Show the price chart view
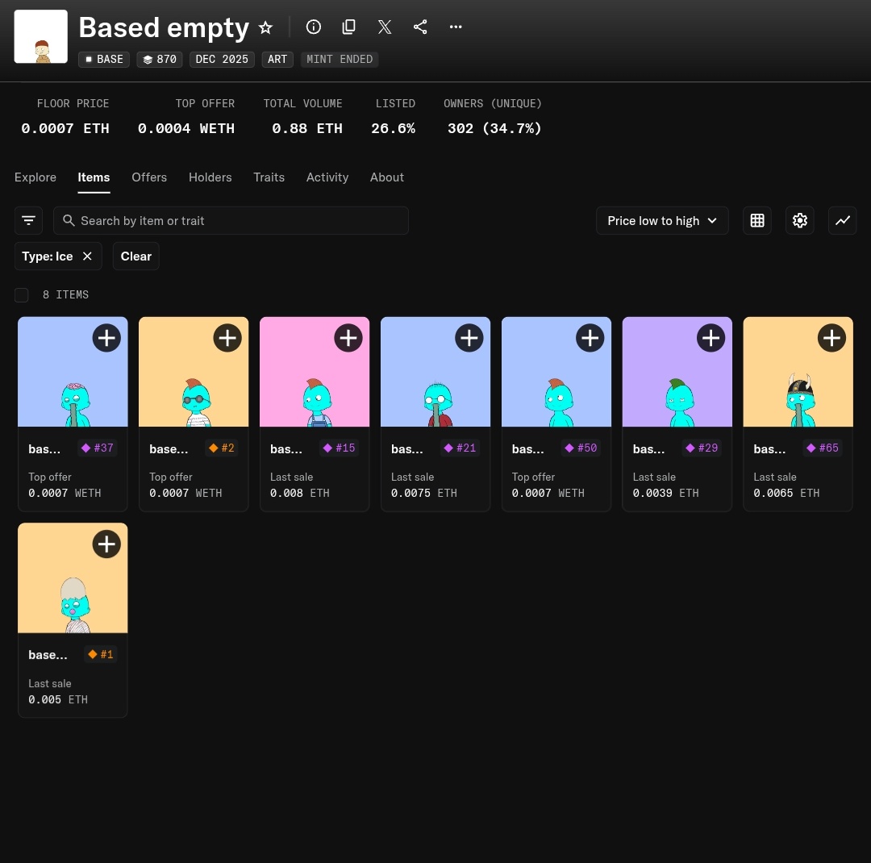The height and width of the screenshot is (863, 871). (x=843, y=221)
